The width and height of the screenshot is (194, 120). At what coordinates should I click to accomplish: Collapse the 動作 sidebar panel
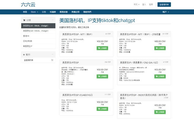[52, 55]
